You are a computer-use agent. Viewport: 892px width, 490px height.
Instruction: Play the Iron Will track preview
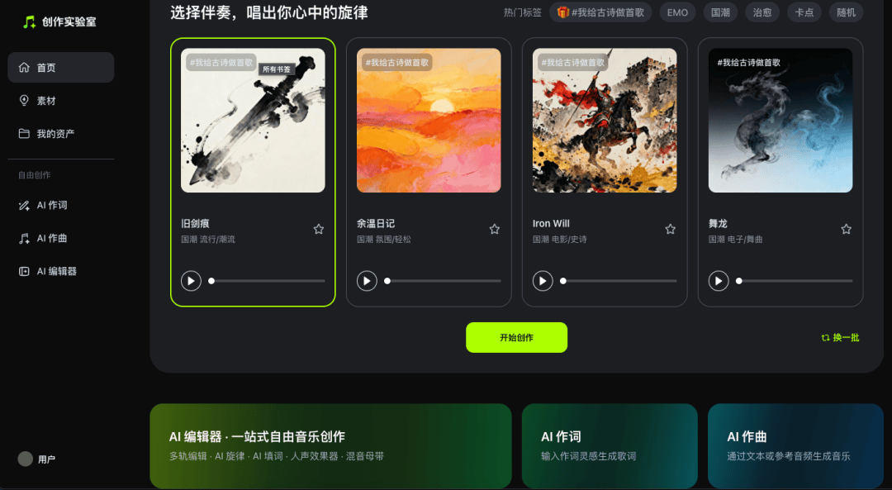coord(543,281)
